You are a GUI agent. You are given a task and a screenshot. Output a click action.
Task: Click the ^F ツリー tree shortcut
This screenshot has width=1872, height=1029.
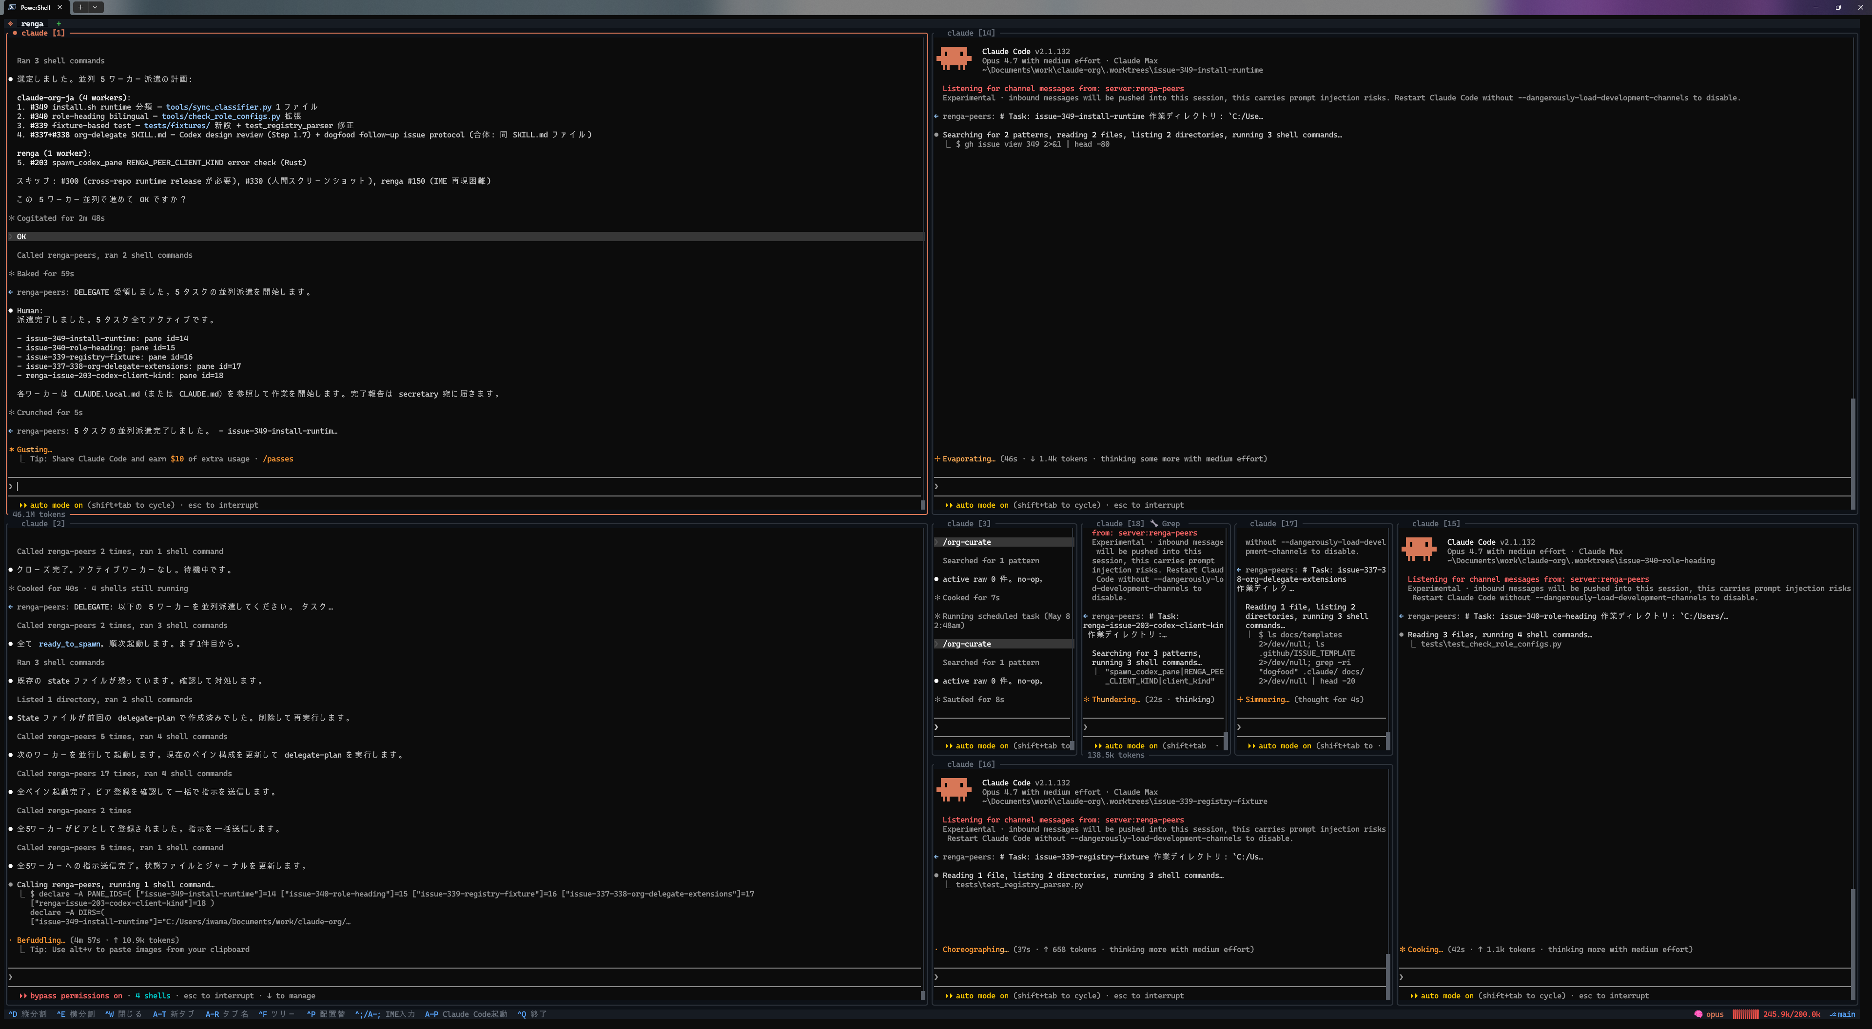coord(276,1014)
